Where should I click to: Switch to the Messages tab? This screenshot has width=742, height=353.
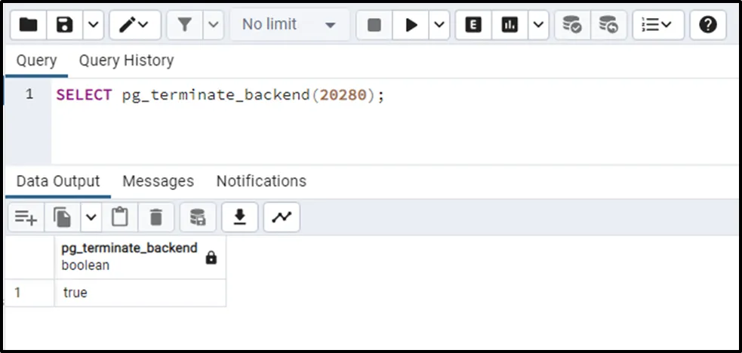coord(158,181)
